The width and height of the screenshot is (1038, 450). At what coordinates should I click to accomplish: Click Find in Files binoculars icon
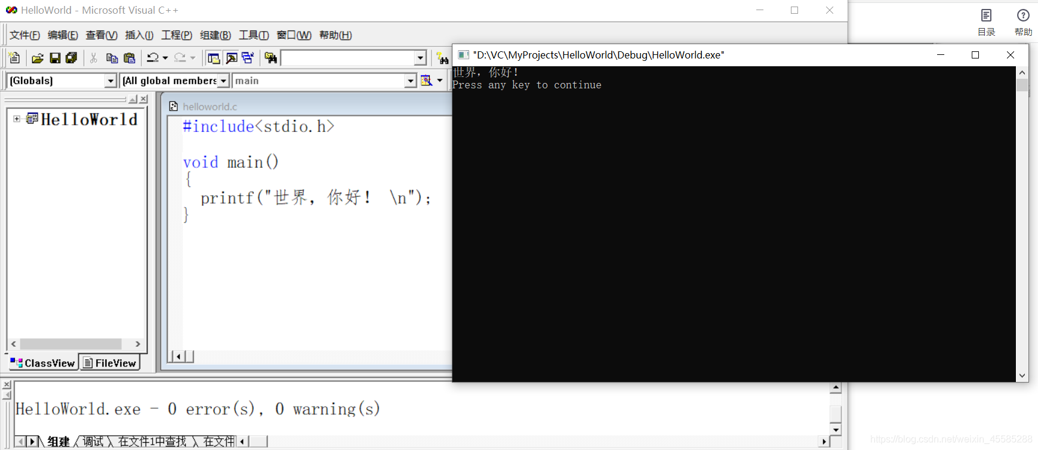(271, 58)
